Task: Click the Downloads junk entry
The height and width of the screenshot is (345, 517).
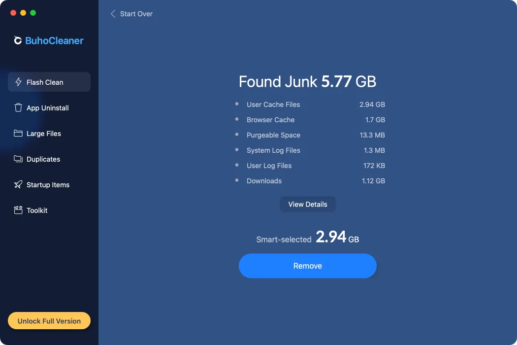Action: click(x=310, y=181)
